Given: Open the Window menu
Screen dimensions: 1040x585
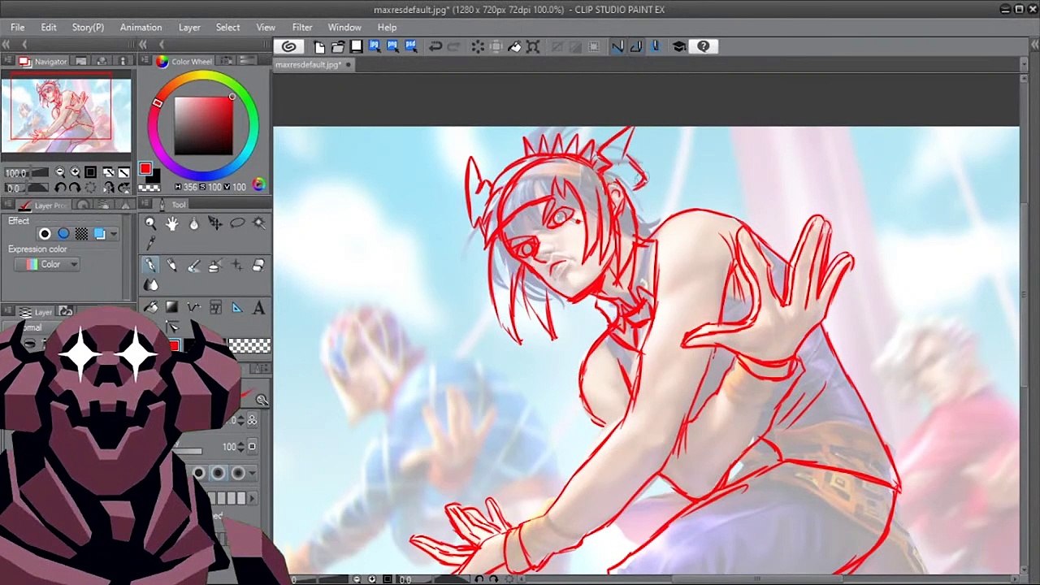Looking at the screenshot, I should [344, 27].
